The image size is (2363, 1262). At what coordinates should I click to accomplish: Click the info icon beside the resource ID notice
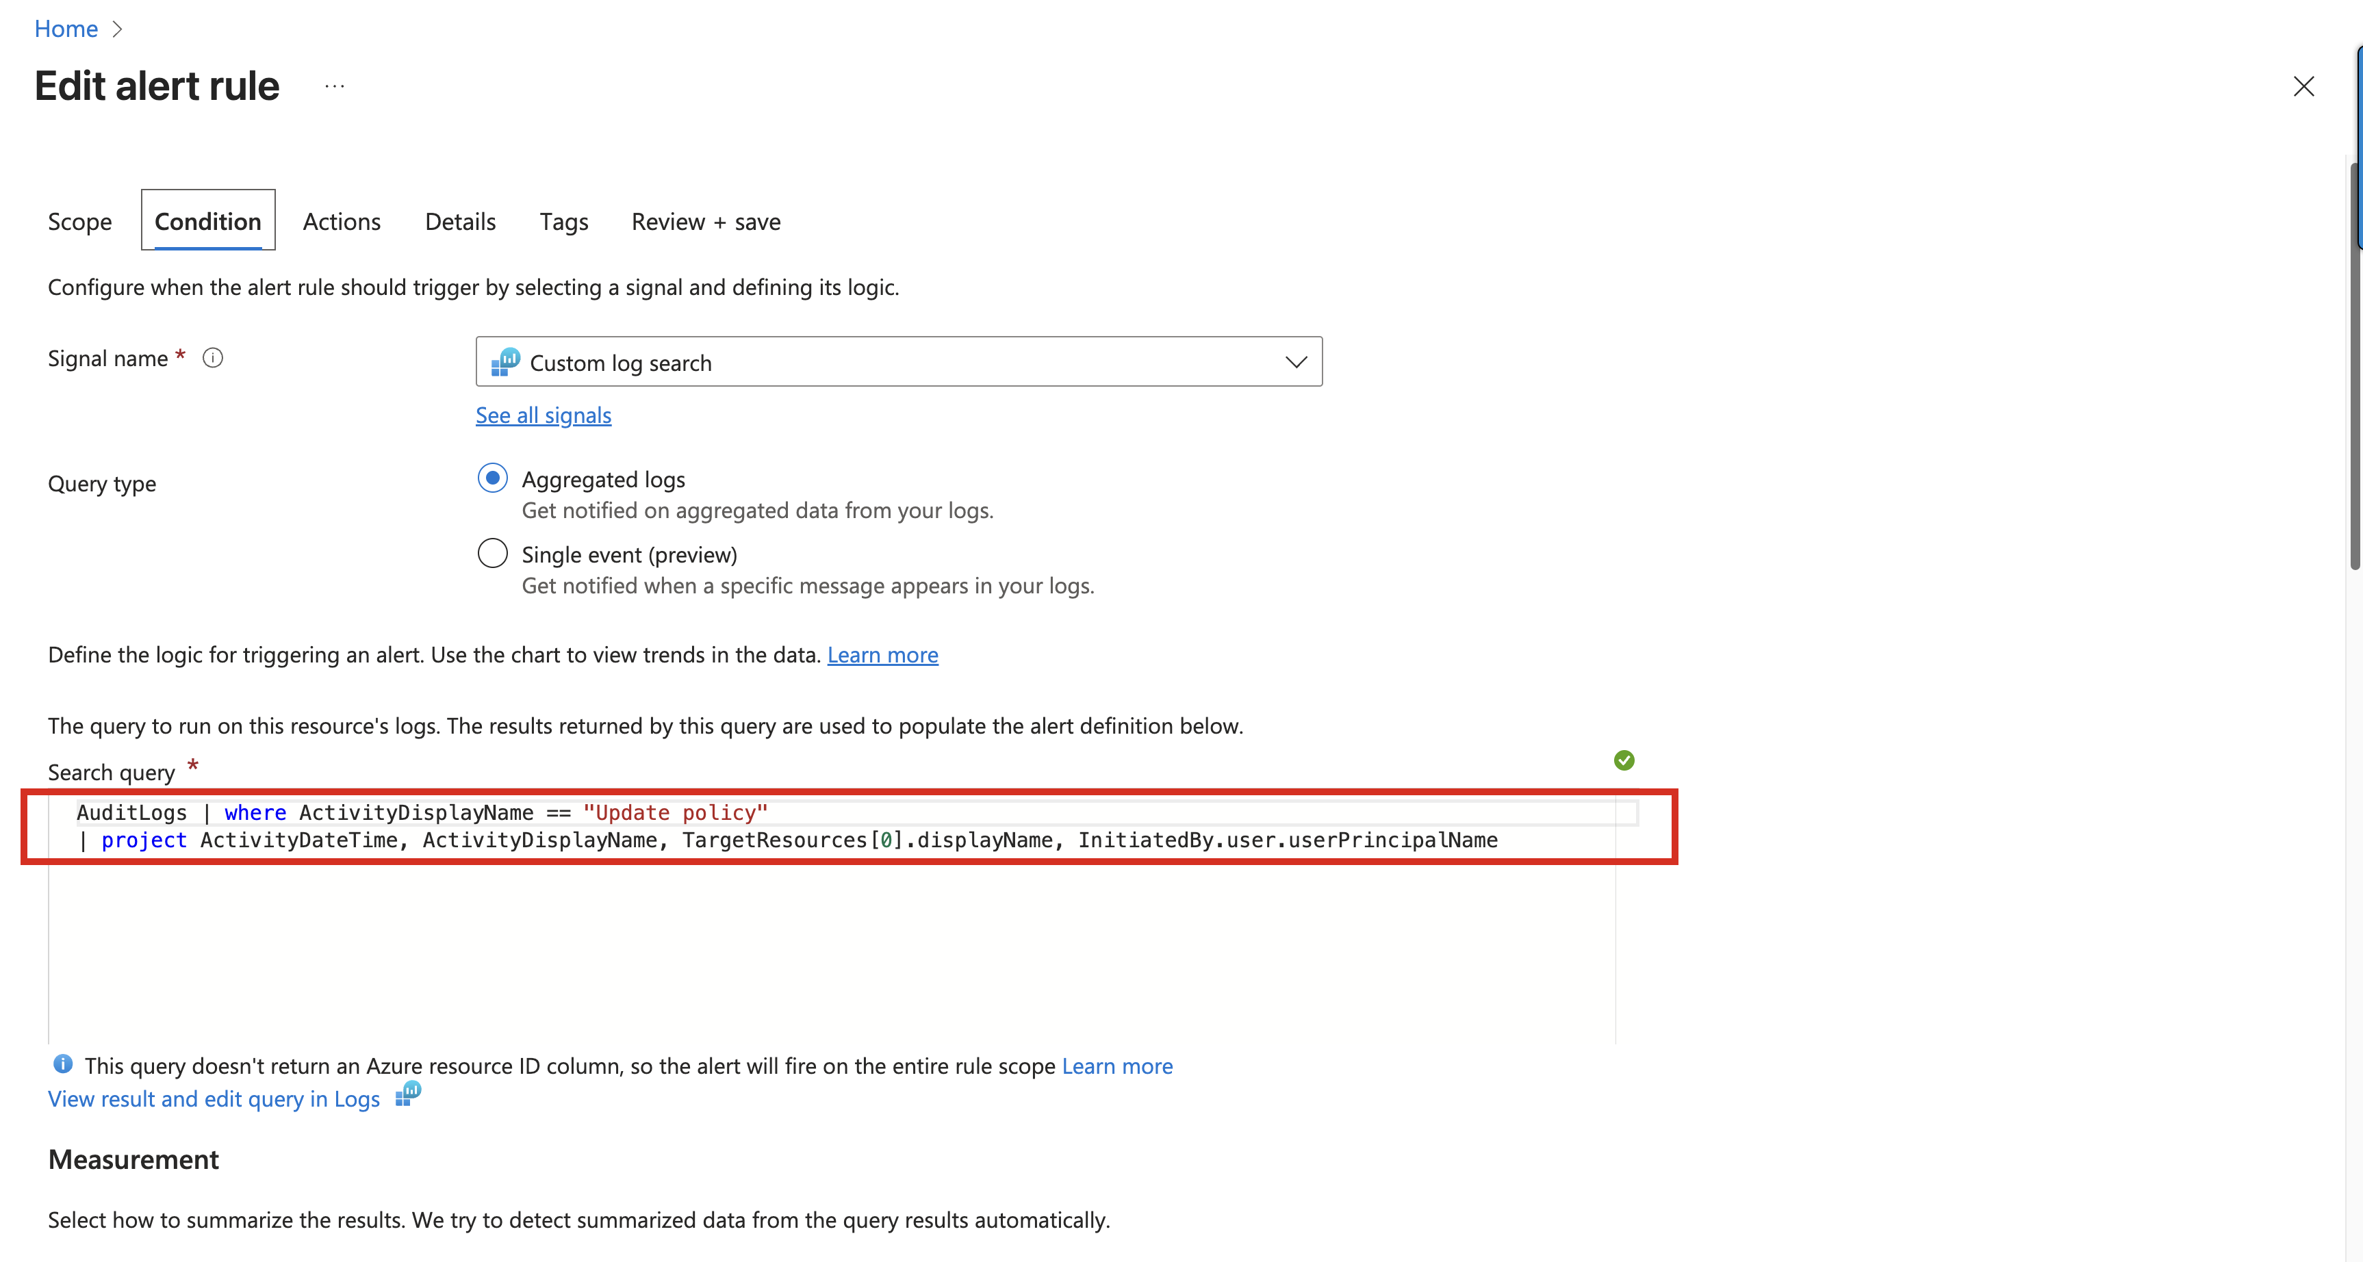tap(62, 1064)
